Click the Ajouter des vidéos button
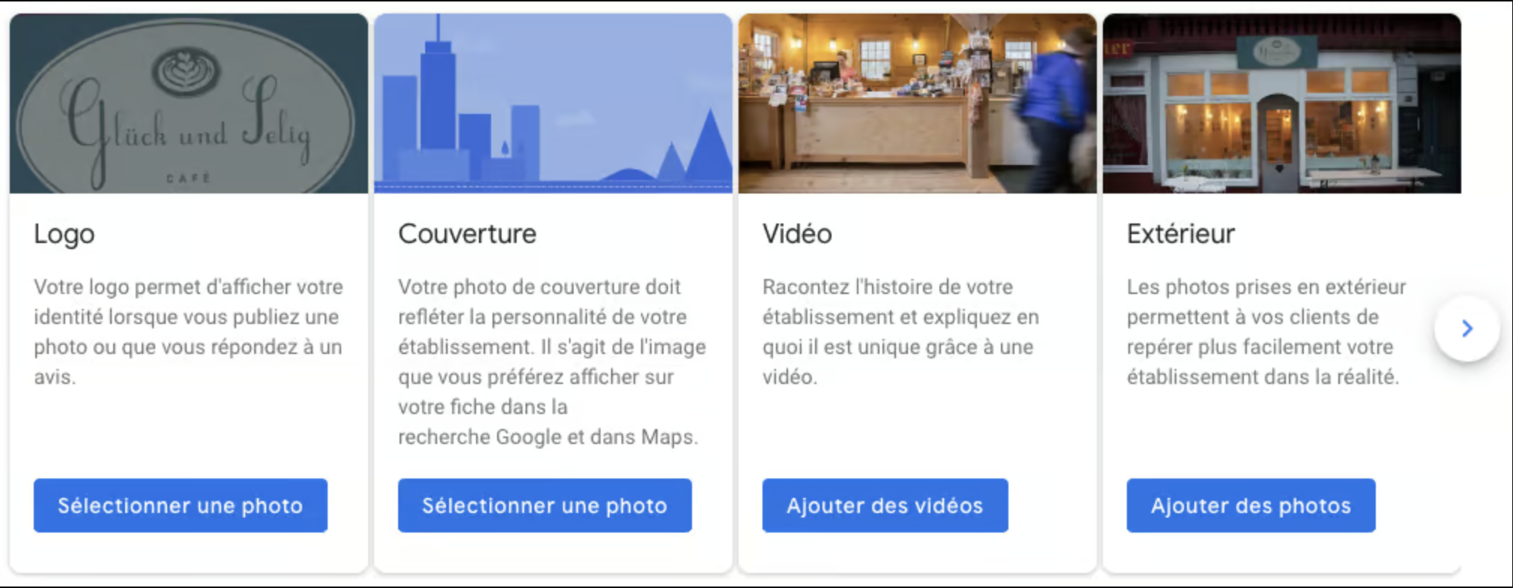The height and width of the screenshot is (588, 1513). (x=885, y=505)
